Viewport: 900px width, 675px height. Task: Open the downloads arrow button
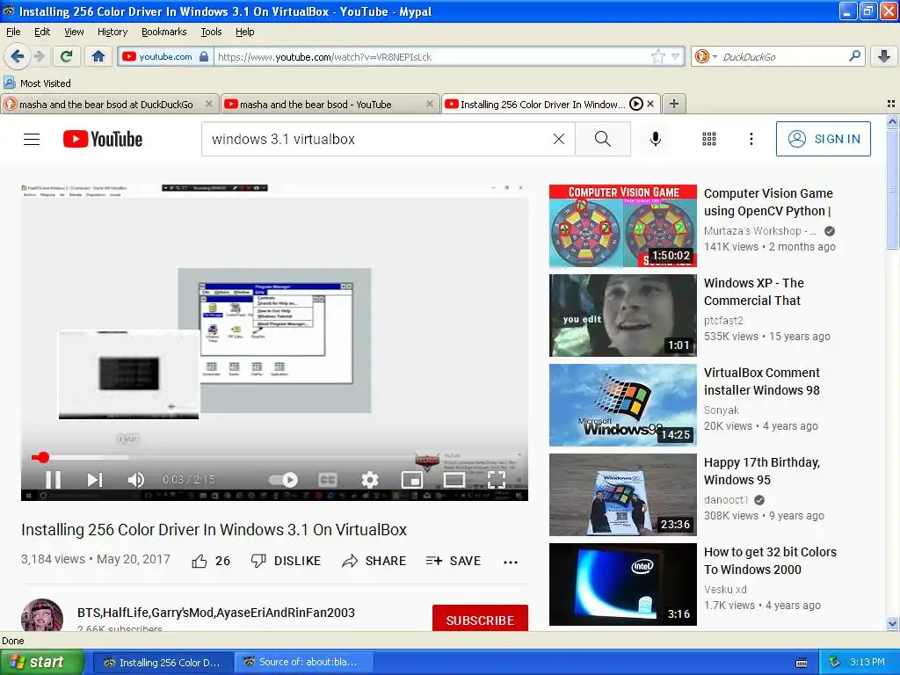884,56
